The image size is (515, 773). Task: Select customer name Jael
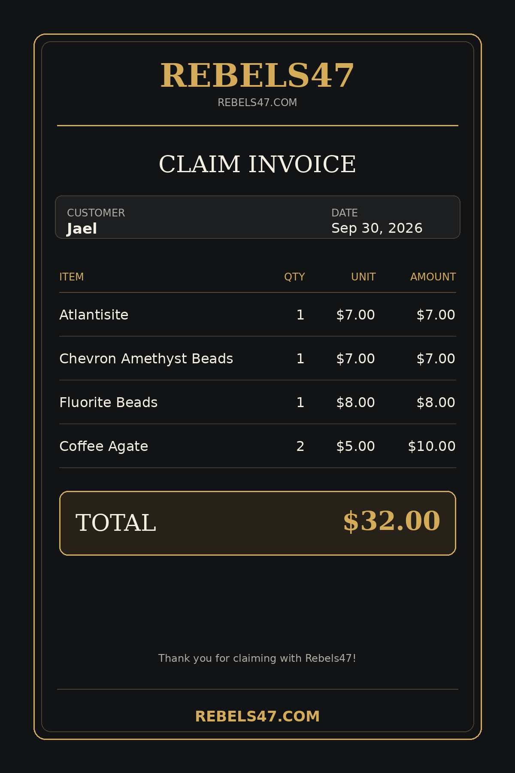pos(82,228)
